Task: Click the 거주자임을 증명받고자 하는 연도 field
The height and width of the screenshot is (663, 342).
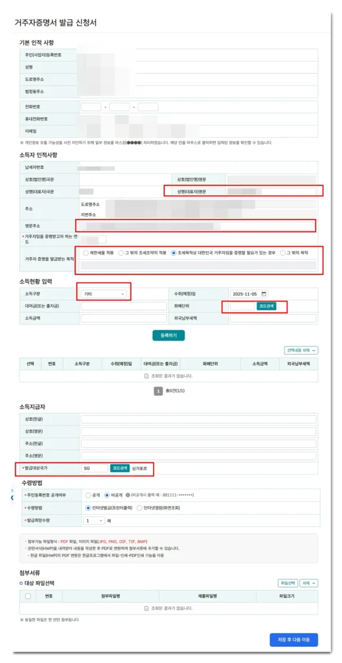Action: (x=94, y=240)
